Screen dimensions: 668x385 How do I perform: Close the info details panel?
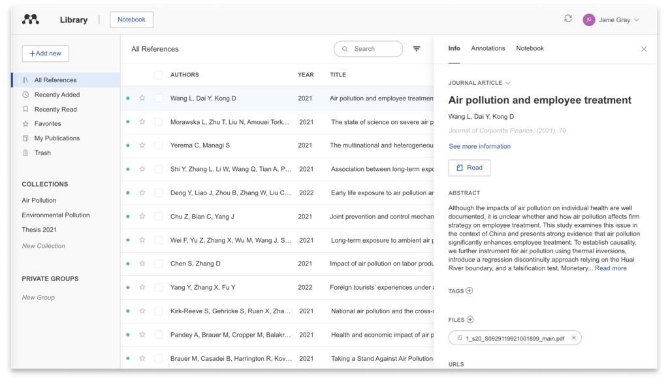click(644, 49)
